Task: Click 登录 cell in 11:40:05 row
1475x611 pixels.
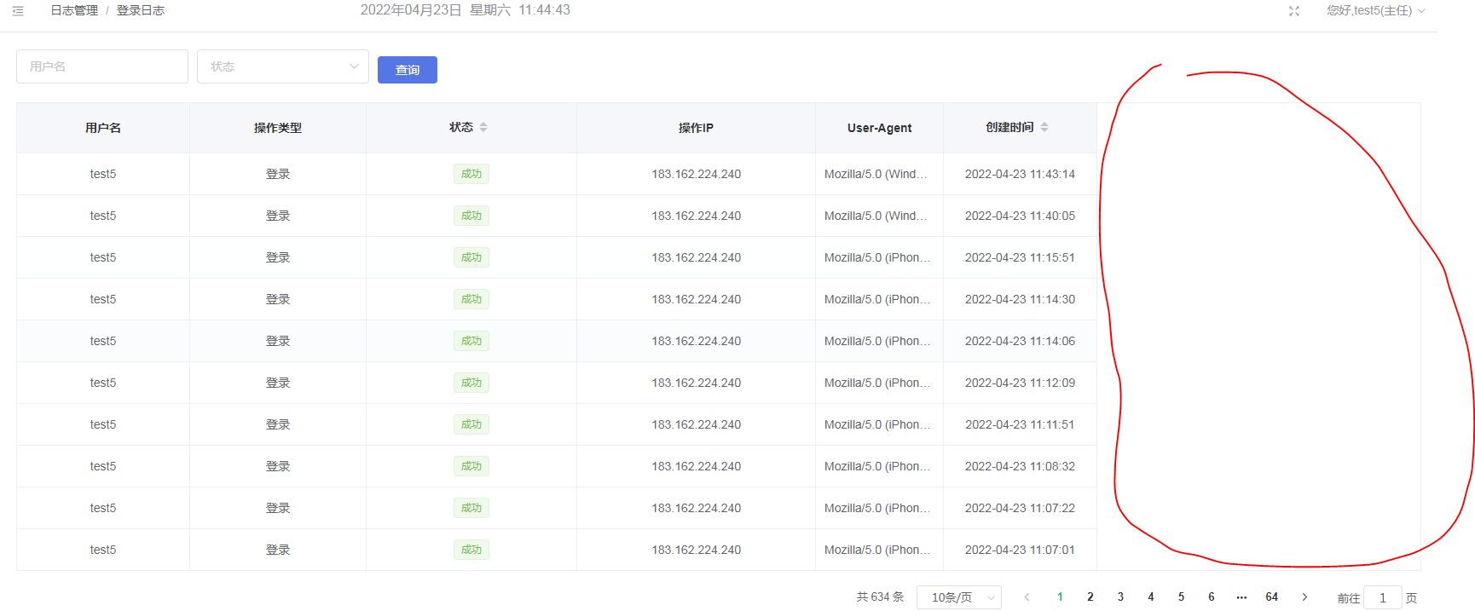Action: [x=278, y=216]
